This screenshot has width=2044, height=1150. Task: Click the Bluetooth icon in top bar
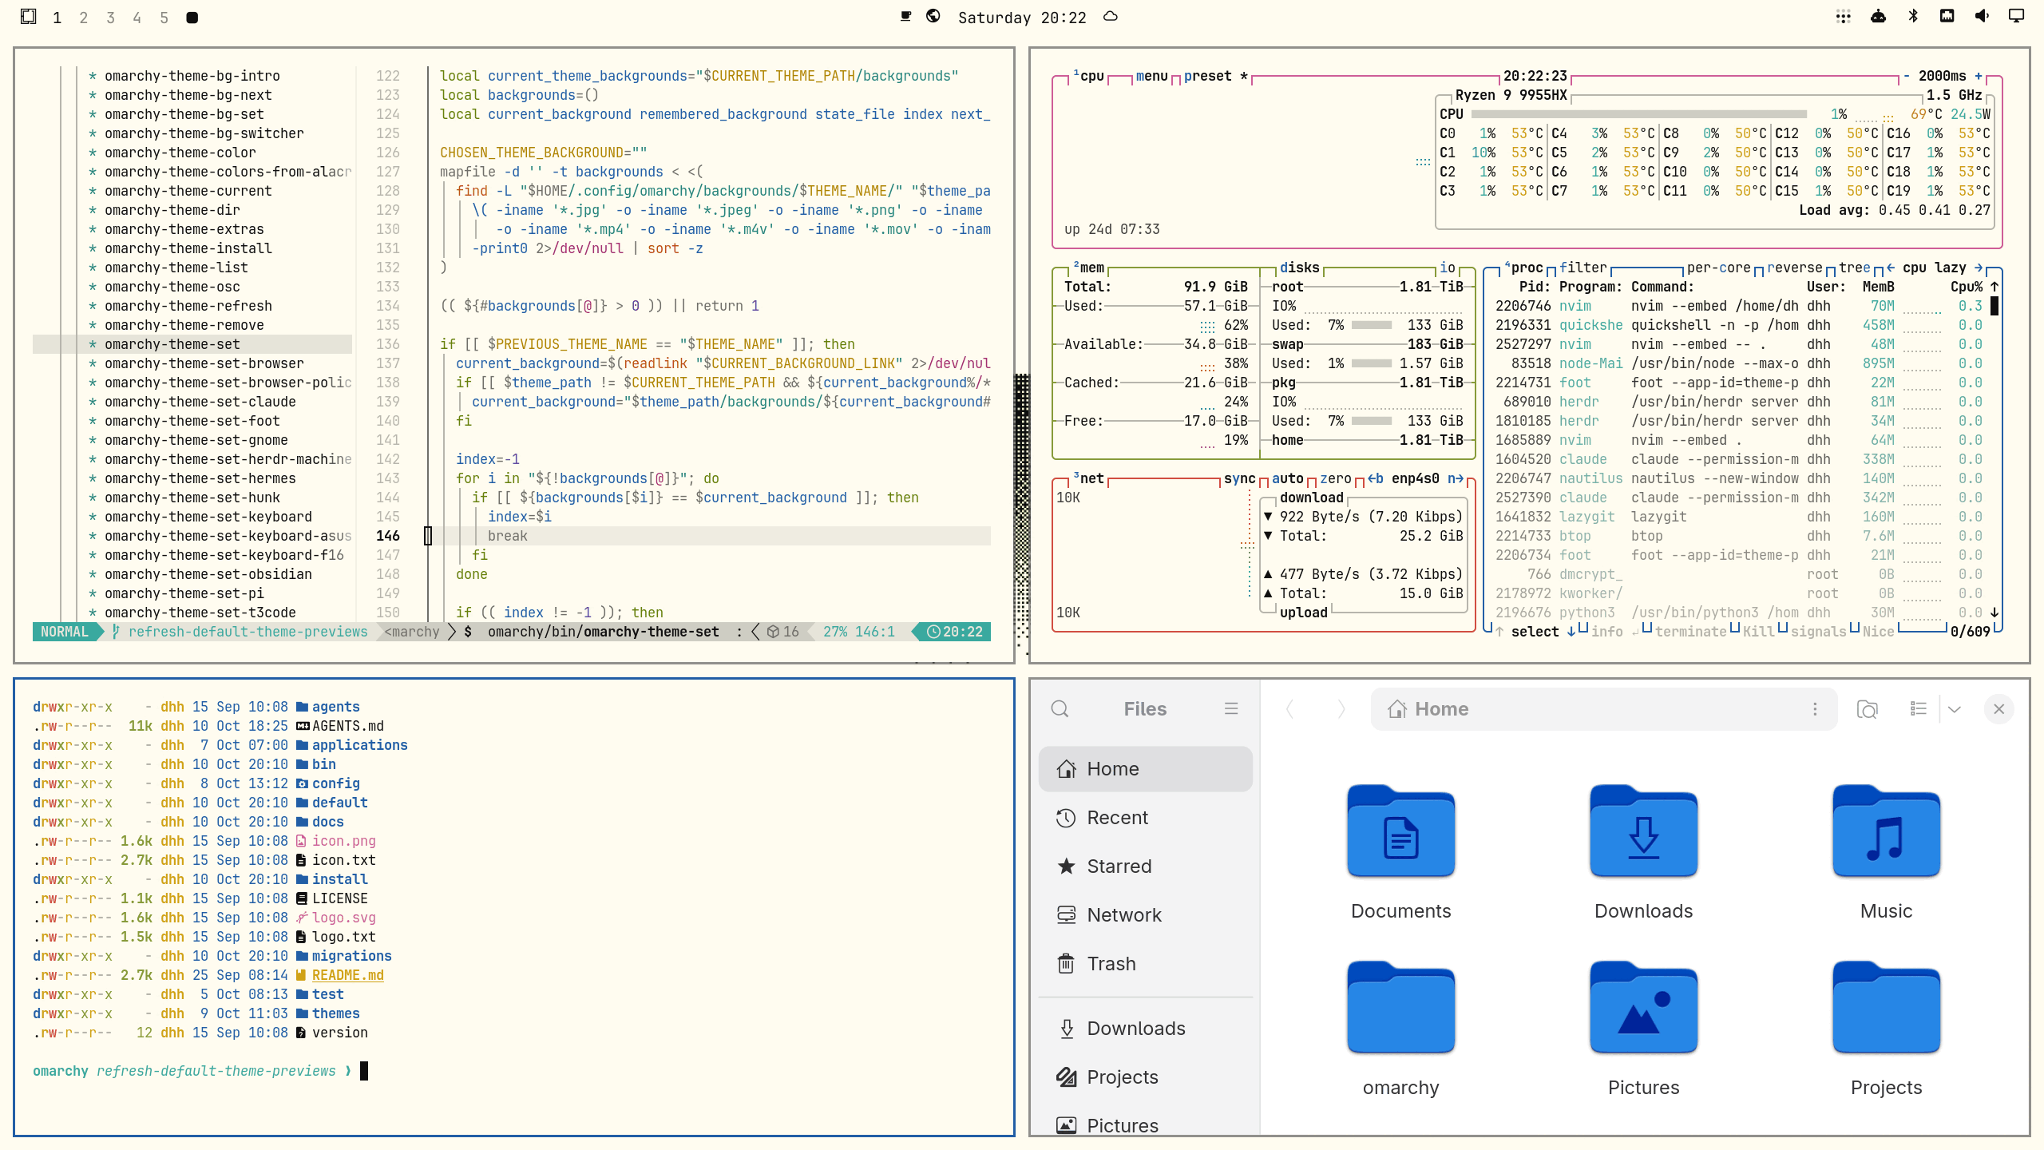pyautogui.click(x=1913, y=16)
